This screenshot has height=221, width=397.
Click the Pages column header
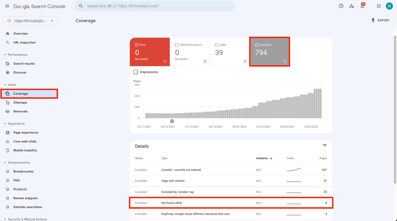[x=323, y=158]
